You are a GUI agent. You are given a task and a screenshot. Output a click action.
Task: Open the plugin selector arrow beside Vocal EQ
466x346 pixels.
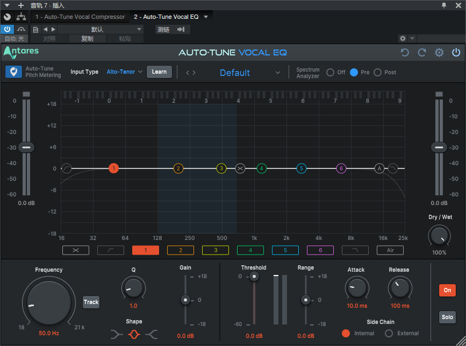[206, 17]
